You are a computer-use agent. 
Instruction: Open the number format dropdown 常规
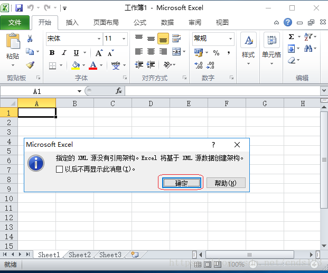point(230,39)
